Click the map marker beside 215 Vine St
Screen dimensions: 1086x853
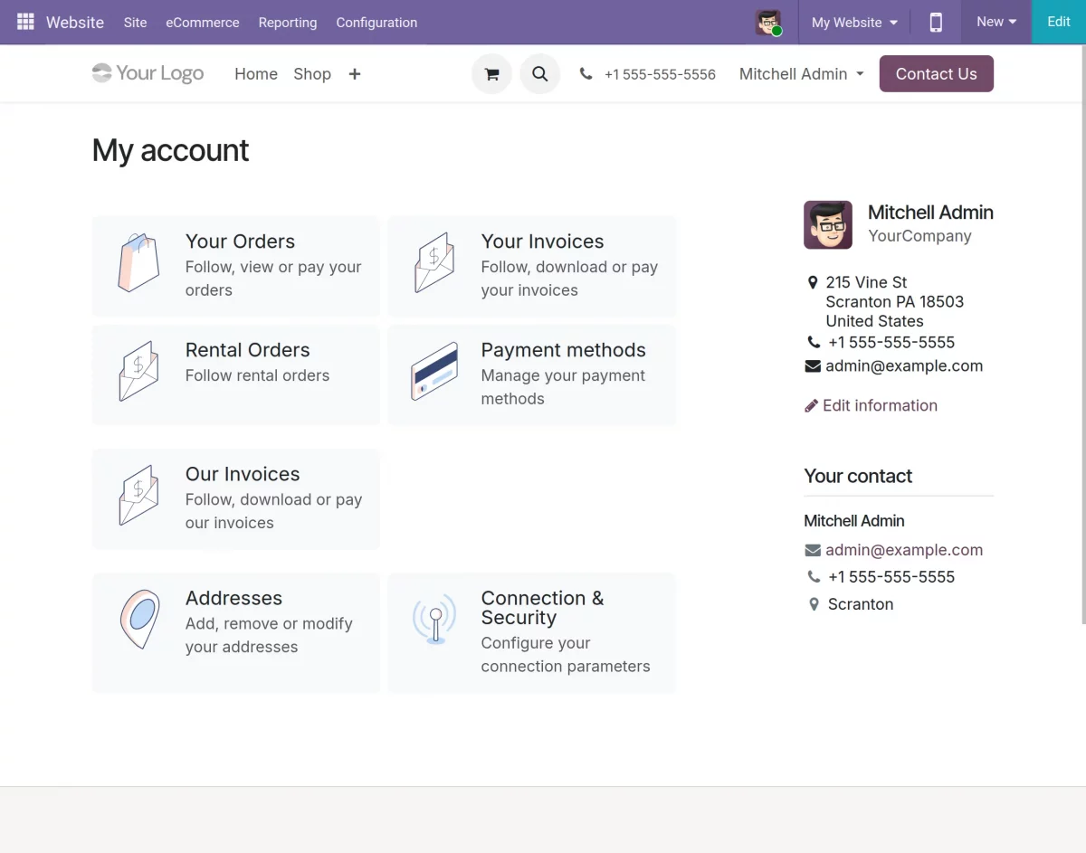[x=813, y=282]
